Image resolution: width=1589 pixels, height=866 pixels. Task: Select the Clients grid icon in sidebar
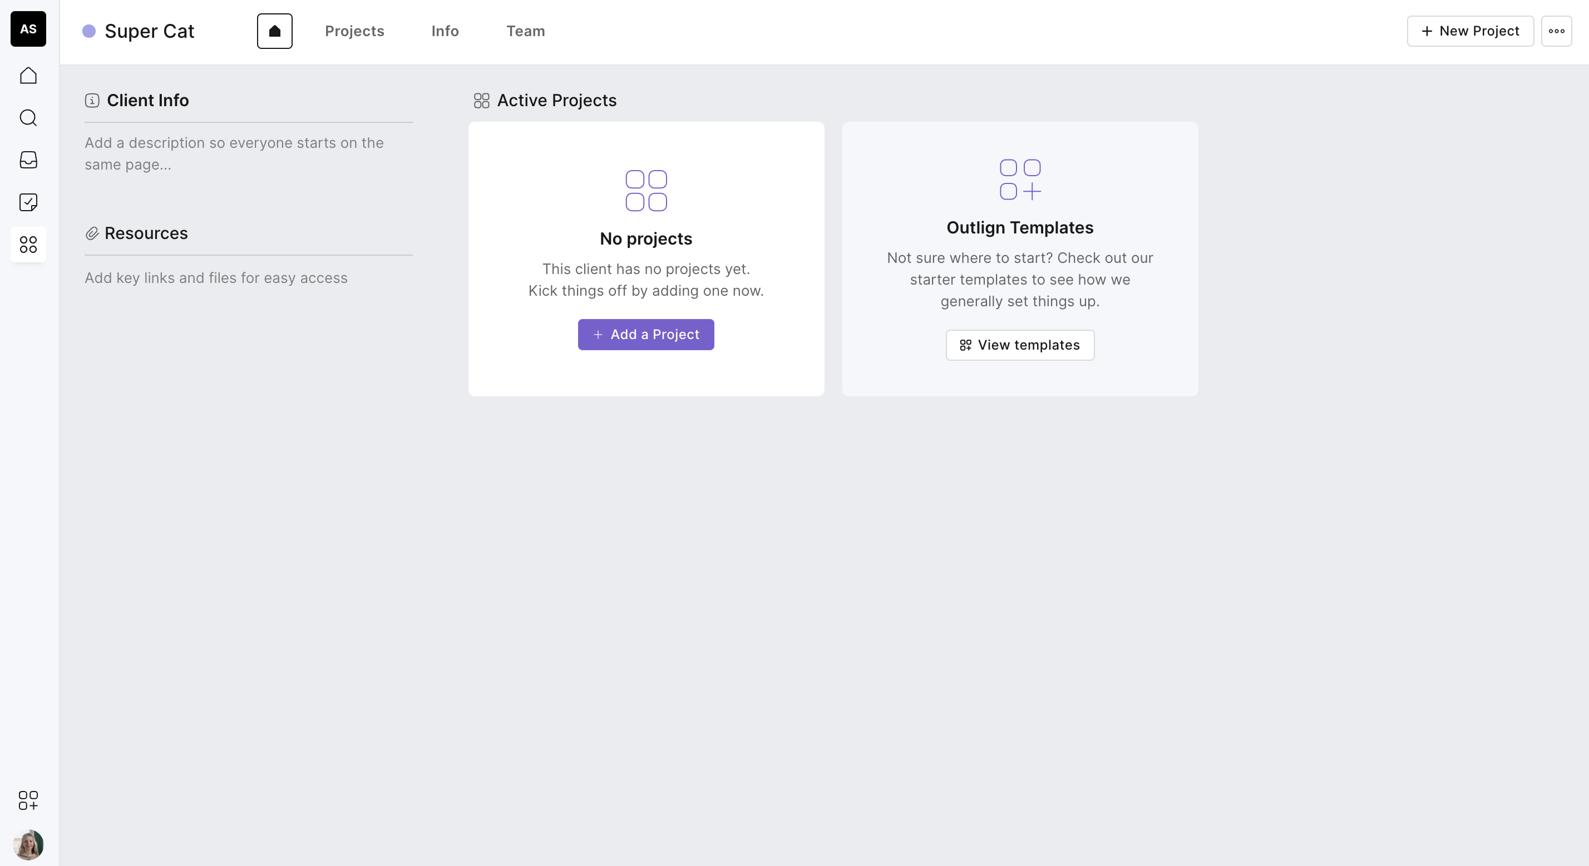[x=28, y=245]
